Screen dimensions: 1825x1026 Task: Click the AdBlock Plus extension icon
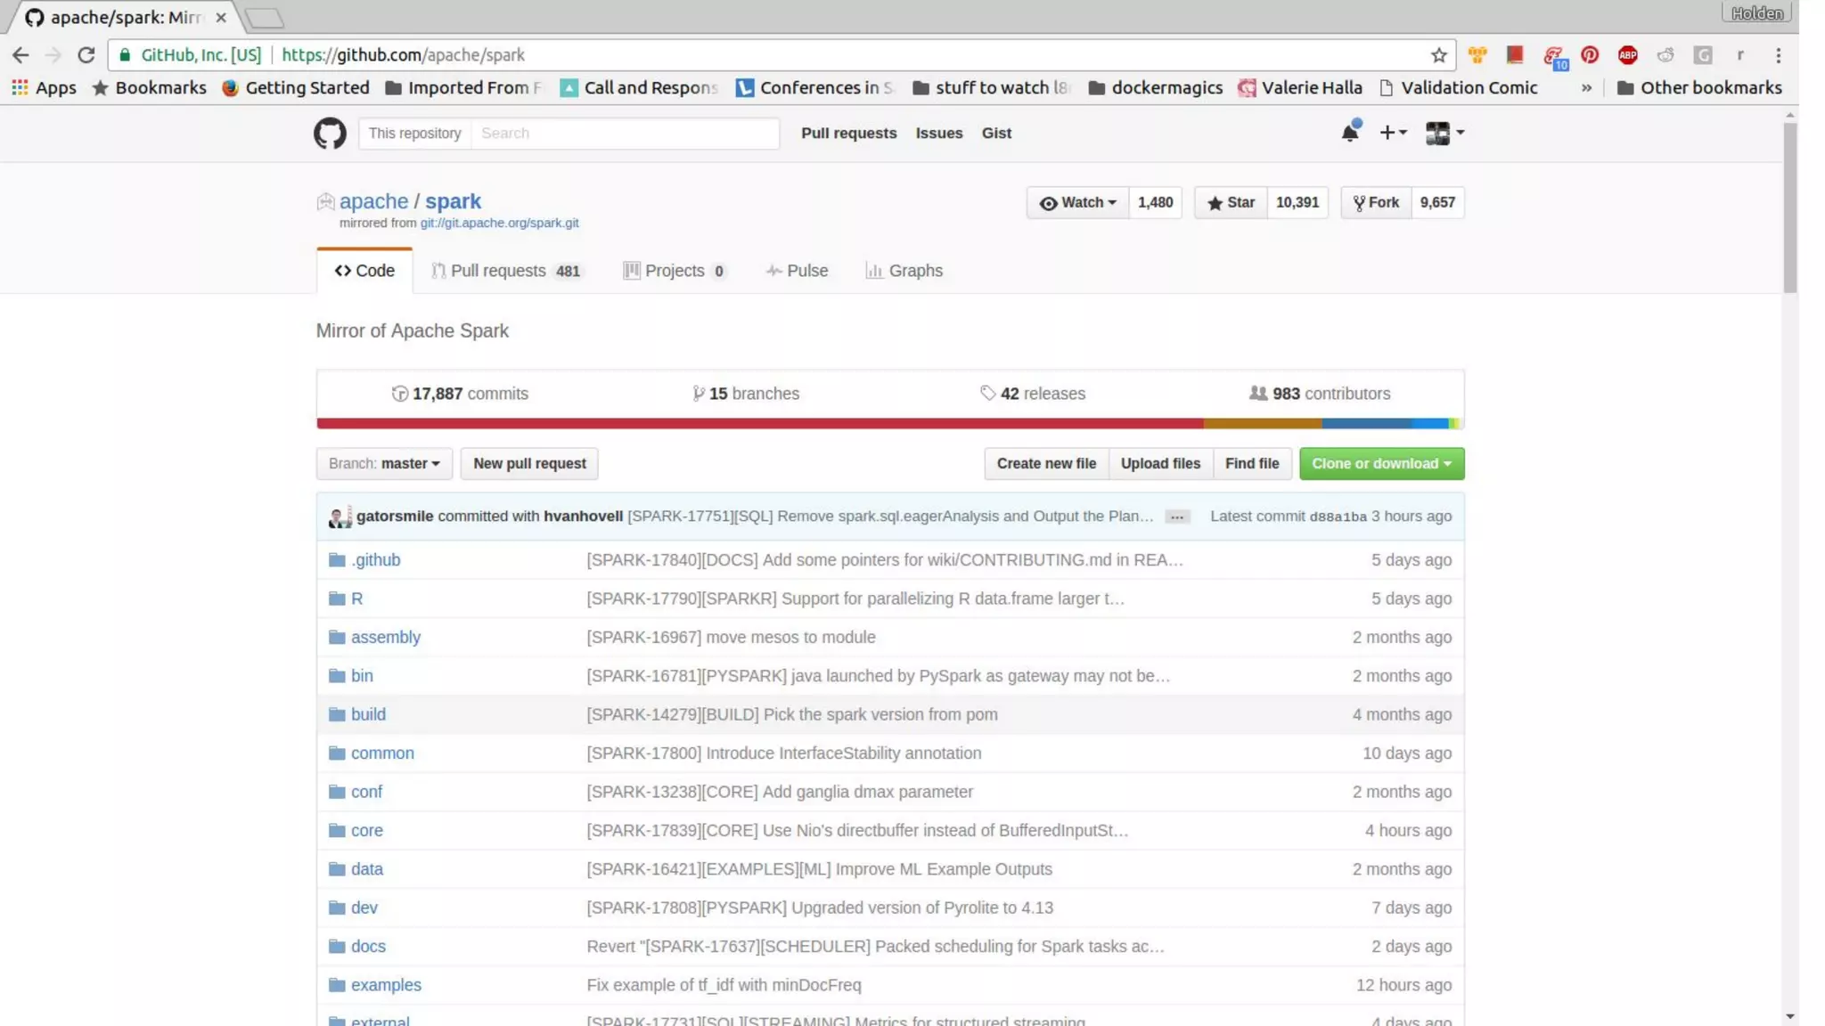point(1627,55)
